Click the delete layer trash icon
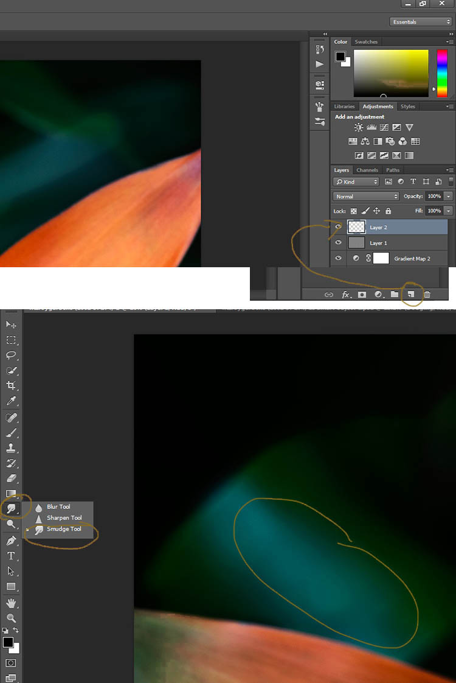 click(x=427, y=295)
